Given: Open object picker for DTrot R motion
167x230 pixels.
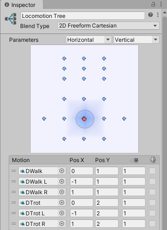Looking at the screenshot, I should (x=62, y=224).
